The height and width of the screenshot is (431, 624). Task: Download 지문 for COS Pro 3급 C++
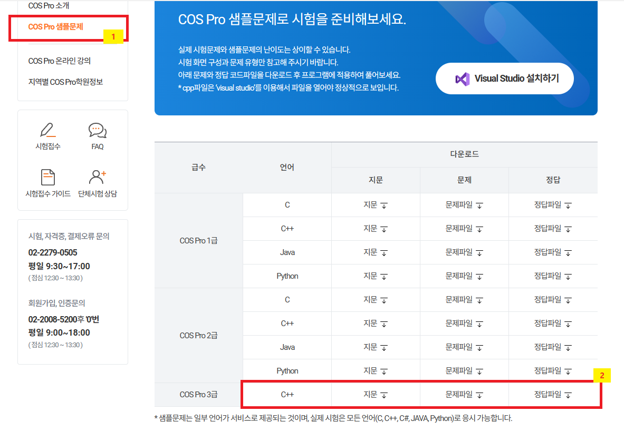[x=375, y=395]
